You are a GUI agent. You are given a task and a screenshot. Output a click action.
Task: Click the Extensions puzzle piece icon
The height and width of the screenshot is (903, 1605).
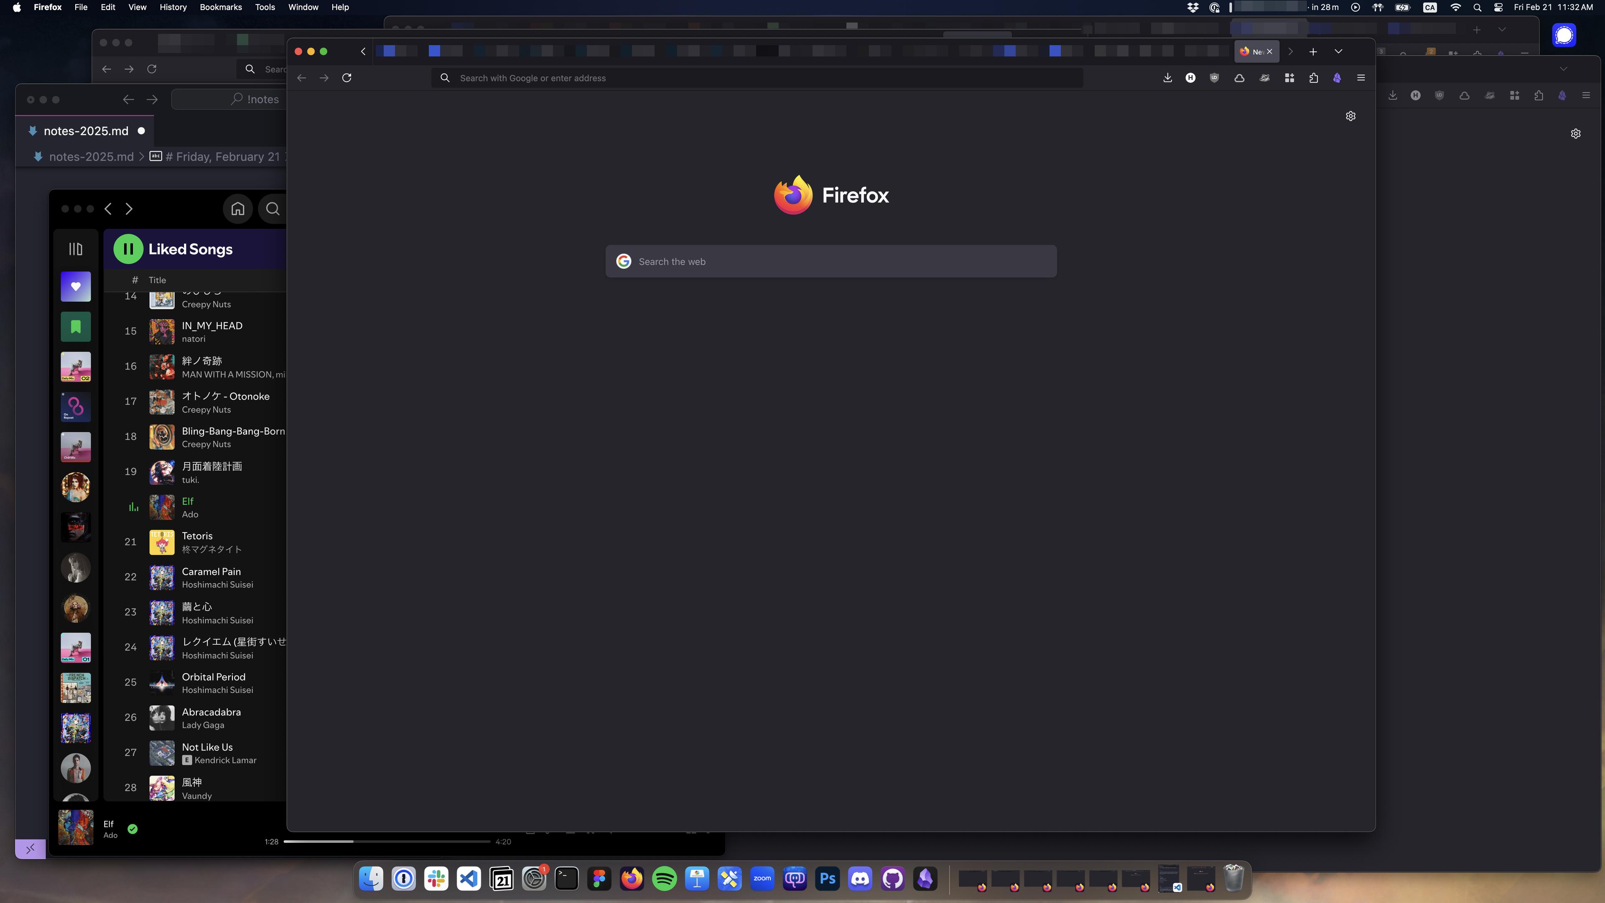click(1313, 78)
